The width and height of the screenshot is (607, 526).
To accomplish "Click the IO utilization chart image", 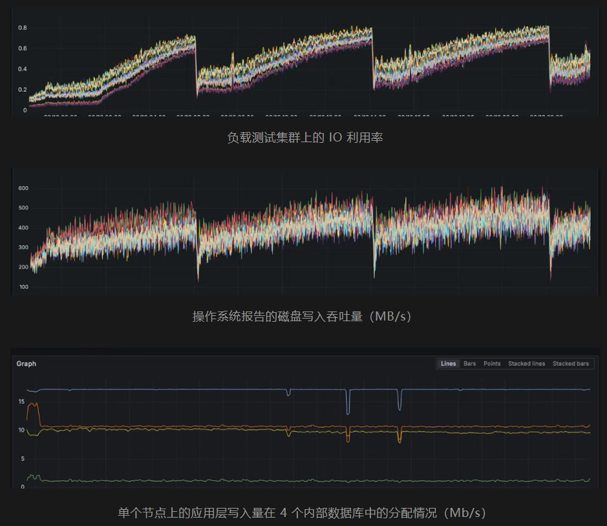I will (x=304, y=65).
